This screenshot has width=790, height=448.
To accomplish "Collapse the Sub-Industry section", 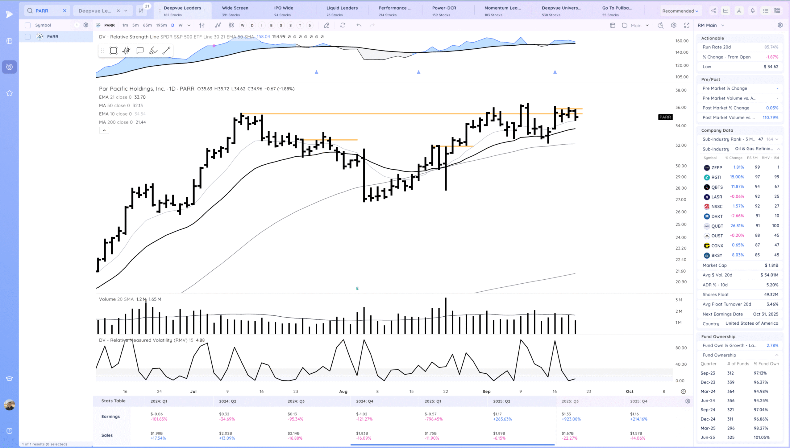I will coord(779,149).
